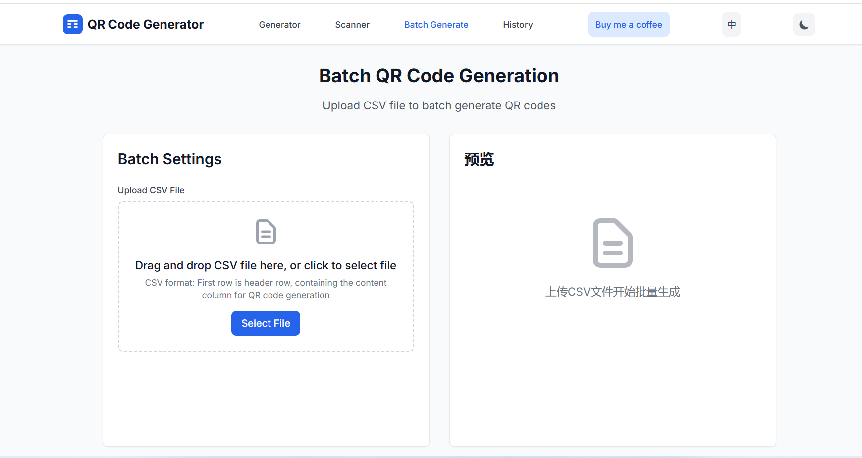
Task: Click the CSV format hint text
Action: [266, 289]
